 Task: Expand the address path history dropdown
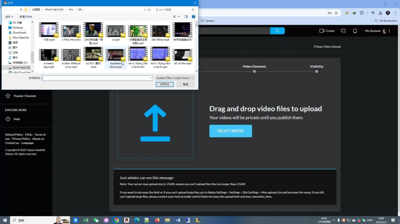click(x=145, y=10)
